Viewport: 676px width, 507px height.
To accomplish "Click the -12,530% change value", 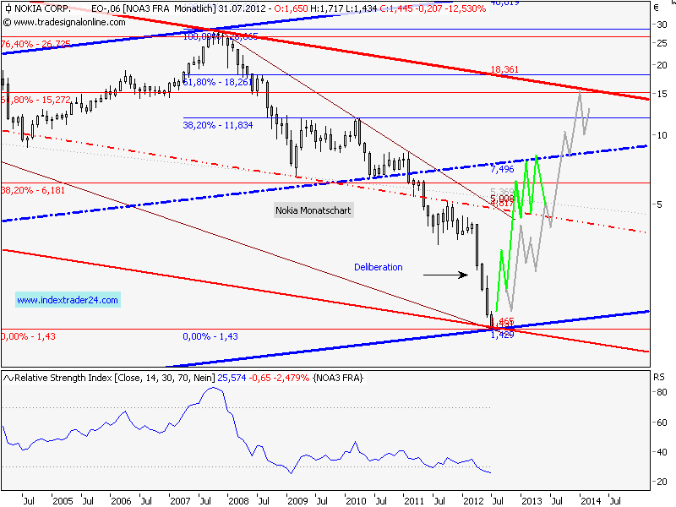I will coord(464,8).
